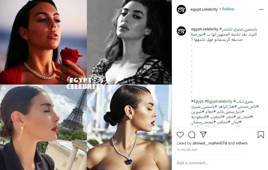Save post with the bookmark icon

click(x=261, y=135)
